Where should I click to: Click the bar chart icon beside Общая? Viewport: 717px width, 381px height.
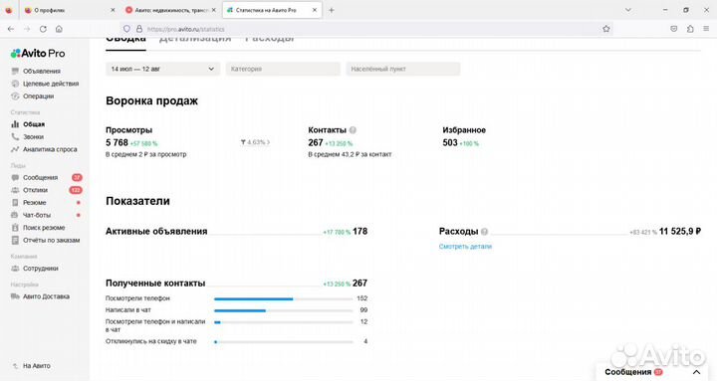(x=15, y=124)
